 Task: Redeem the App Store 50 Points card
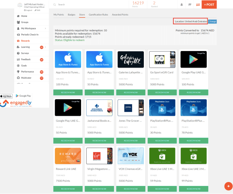pyautogui.click(x=99, y=93)
